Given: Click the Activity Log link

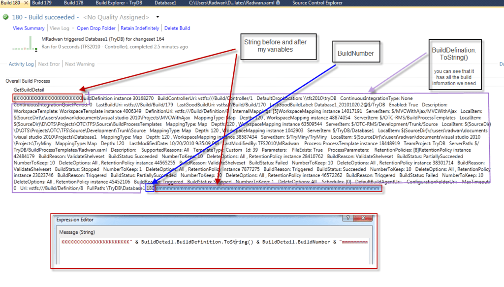Looking at the screenshot, I should 21,64.
